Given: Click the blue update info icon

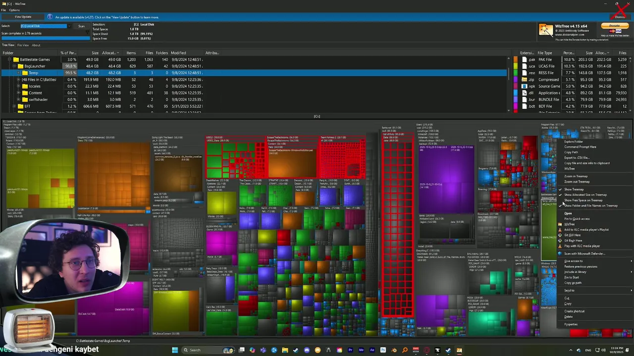Looking at the screenshot, I should click(51, 17).
